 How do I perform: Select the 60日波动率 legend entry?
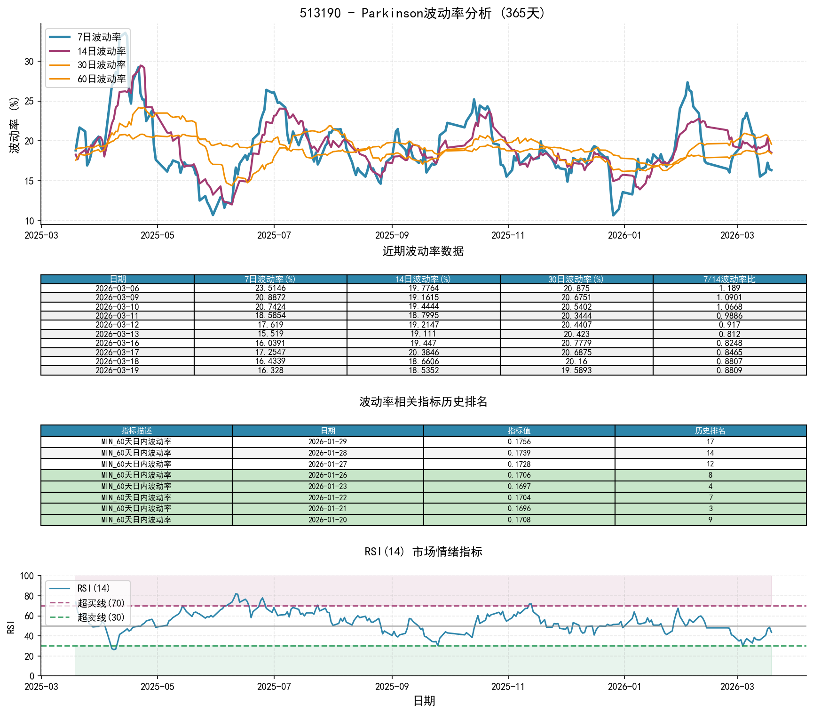point(101,79)
